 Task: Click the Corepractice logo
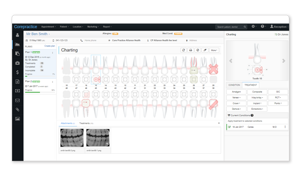click(25, 27)
